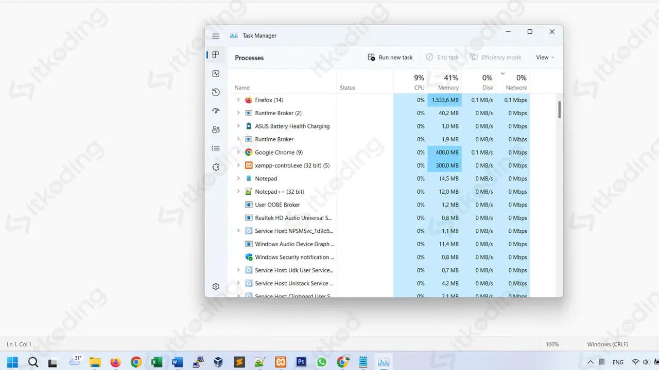Click Firefox icon in process list
The width and height of the screenshot is (659, 370).
point(249,100)
